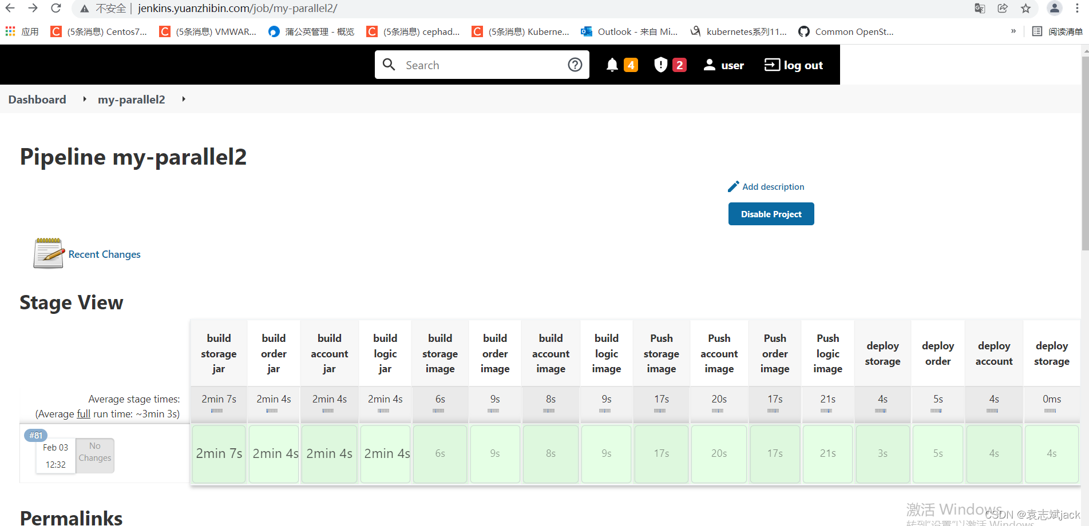Open the Kuberne CSDN bookmark

coord(521,31)
